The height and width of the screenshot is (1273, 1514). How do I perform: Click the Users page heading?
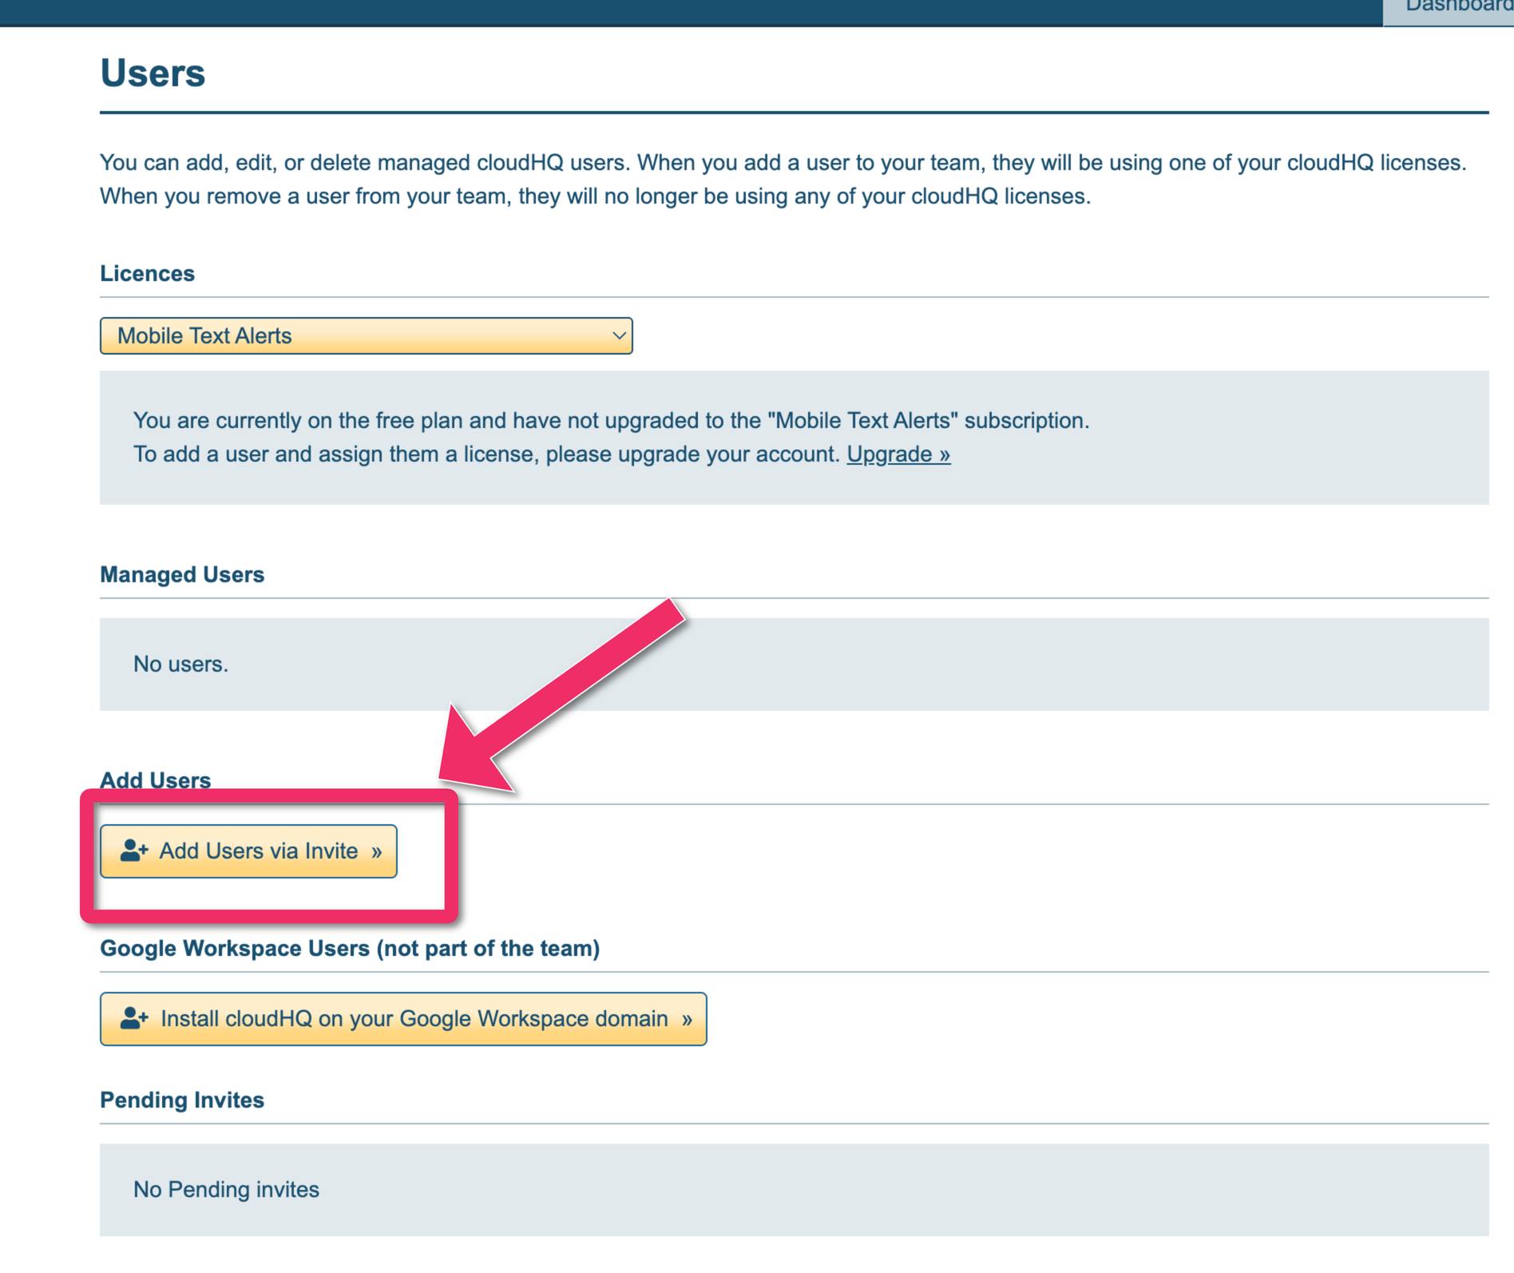click(x=153, y=73)
